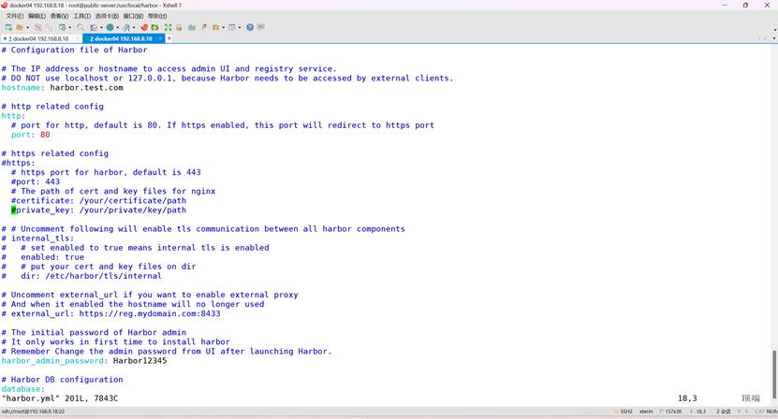Click the status bar up arrow icon
The width and height of the screenshot is (778, 419).
739,412
